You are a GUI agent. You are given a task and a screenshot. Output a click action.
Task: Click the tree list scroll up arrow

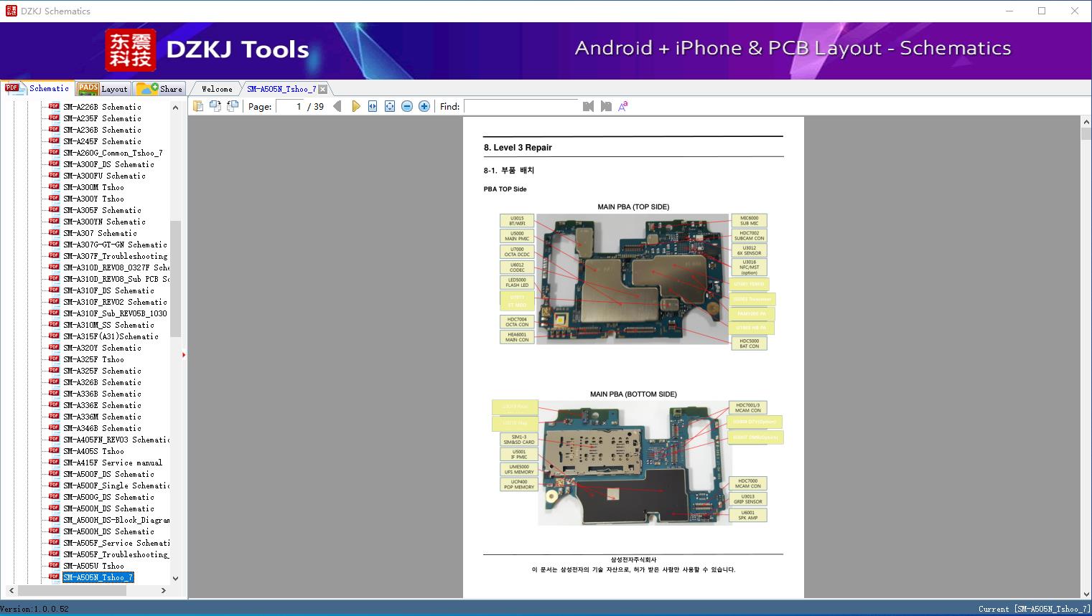[175, 108]
